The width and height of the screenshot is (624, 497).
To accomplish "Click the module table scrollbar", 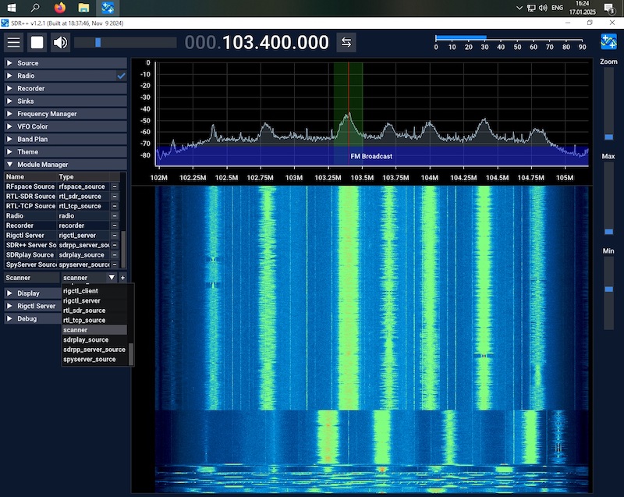I will click(x=123, y=249).
